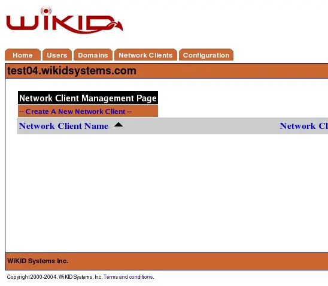This screenshot has height=286, width=328.
Task: Sort by Network Client Name column
Action: tap(63, 126)
